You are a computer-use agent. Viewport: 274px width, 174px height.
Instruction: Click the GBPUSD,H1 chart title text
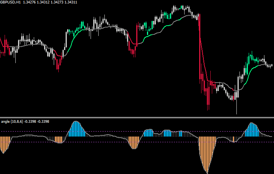[x=10, y=2]
